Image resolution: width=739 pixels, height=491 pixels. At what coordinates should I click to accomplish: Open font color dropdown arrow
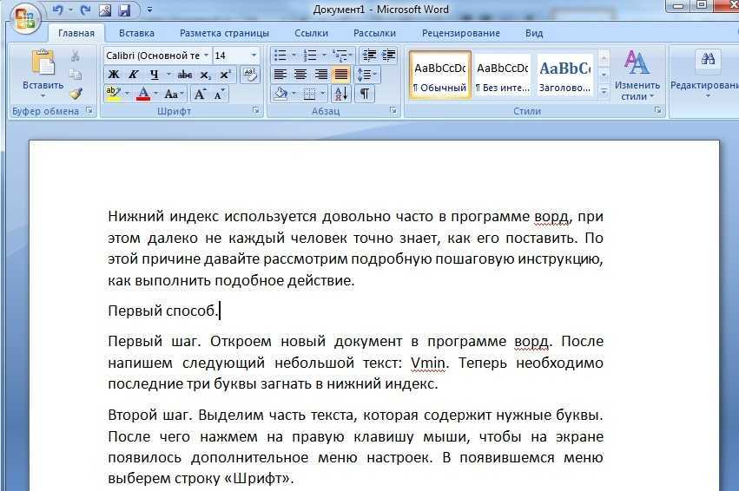[x=156, y=94]
